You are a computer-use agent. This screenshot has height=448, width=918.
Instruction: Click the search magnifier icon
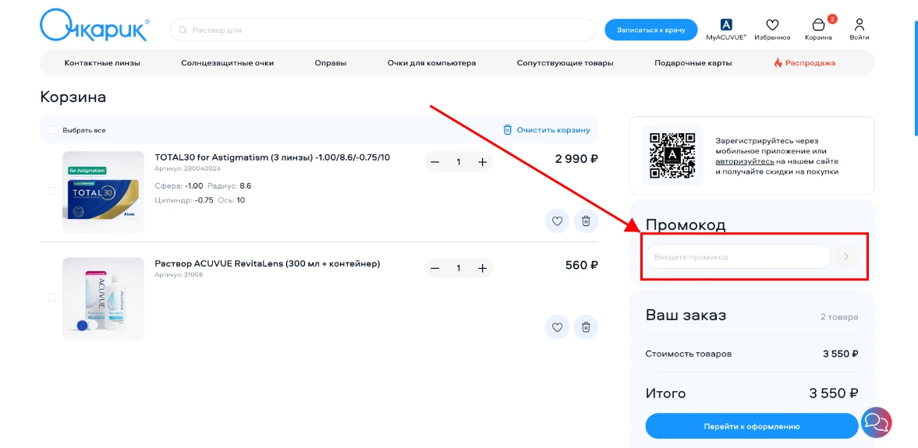tap(183, 30)
